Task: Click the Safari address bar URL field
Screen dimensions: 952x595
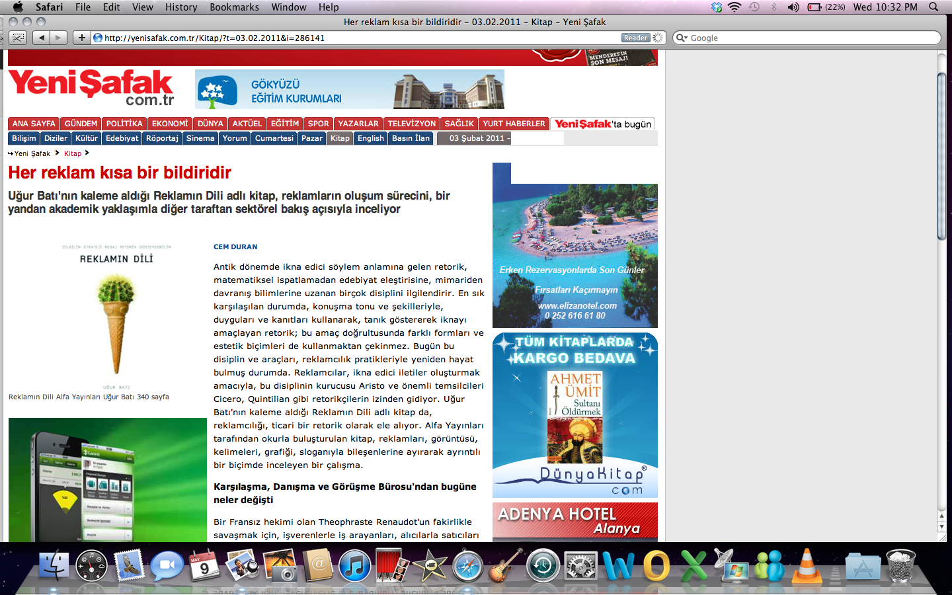Action: click(357, 38)
